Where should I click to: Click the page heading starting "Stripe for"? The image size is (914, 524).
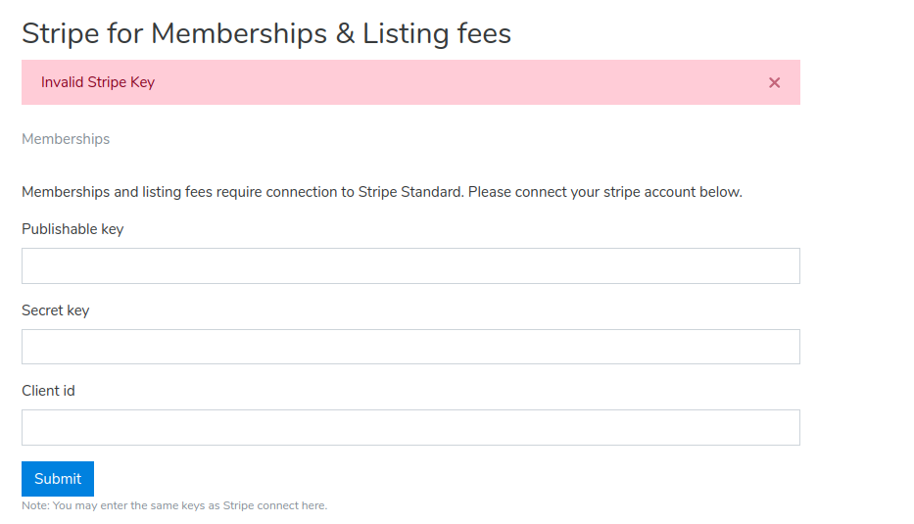(x=265, y=33)
